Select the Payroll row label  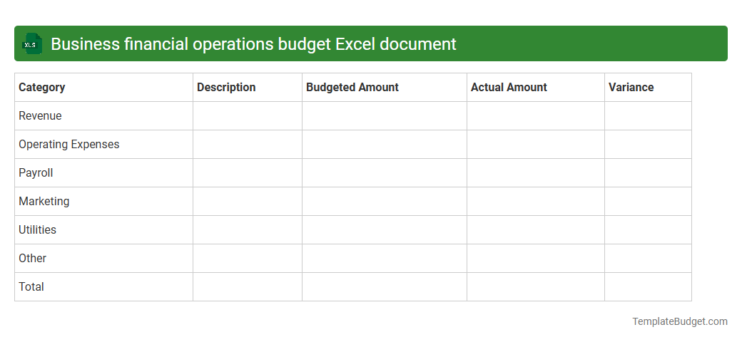coord(36,173)
